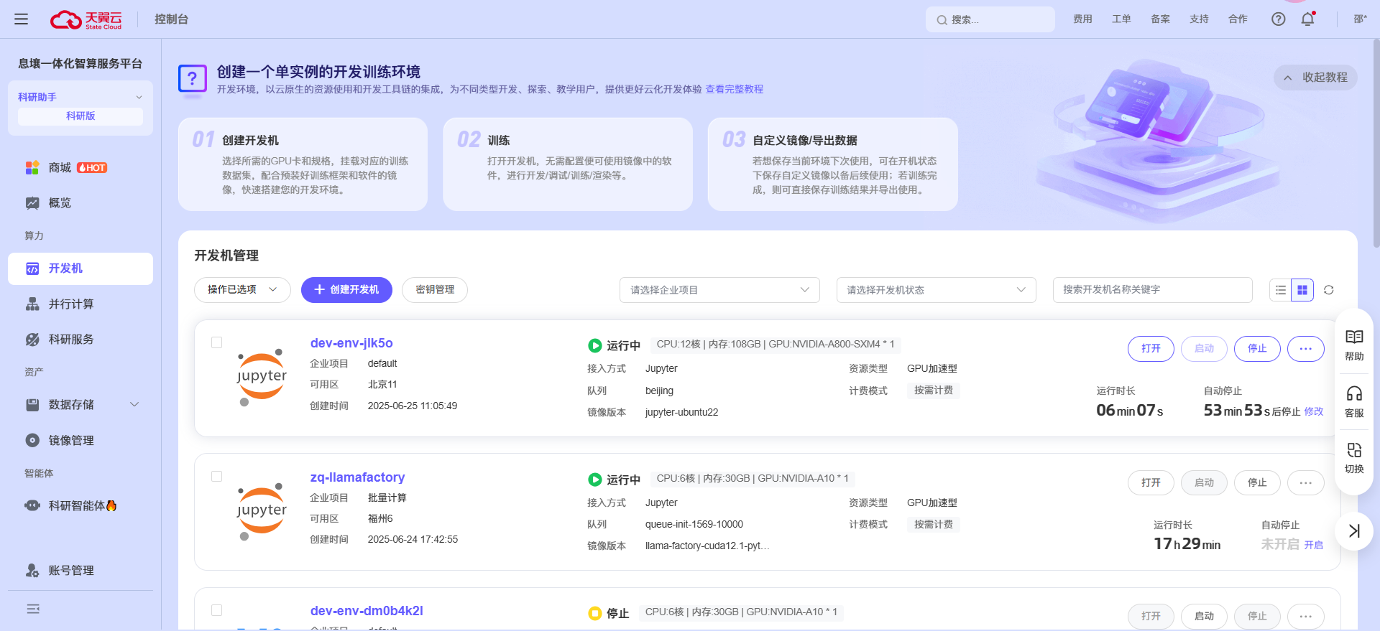Switch to list view layout icon

click(1281, 290)
